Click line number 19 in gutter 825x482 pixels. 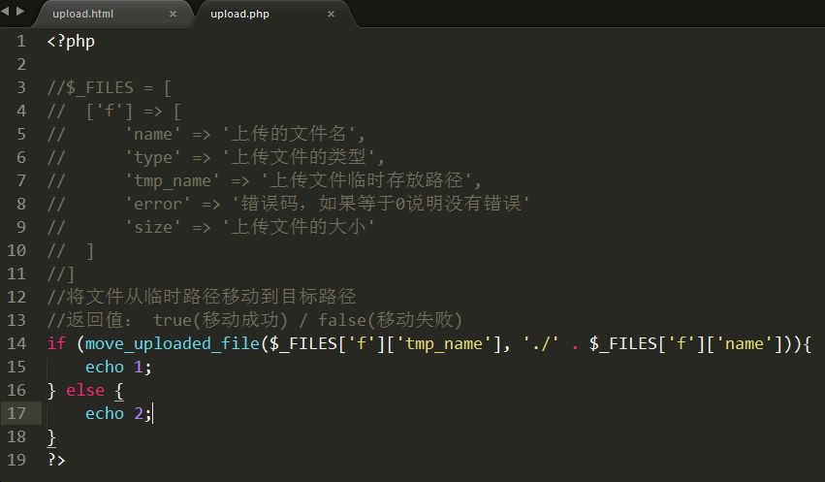point(16,460)
